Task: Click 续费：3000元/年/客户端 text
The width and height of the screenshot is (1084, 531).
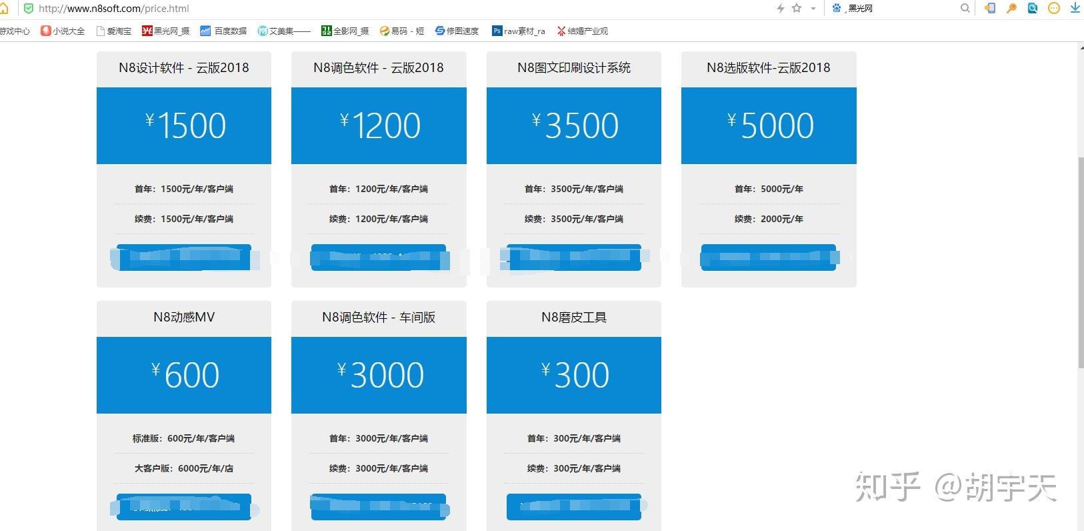Action: click(x=379, y=468)
